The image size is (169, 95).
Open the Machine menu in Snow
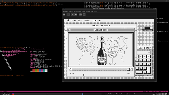[71, 11]
